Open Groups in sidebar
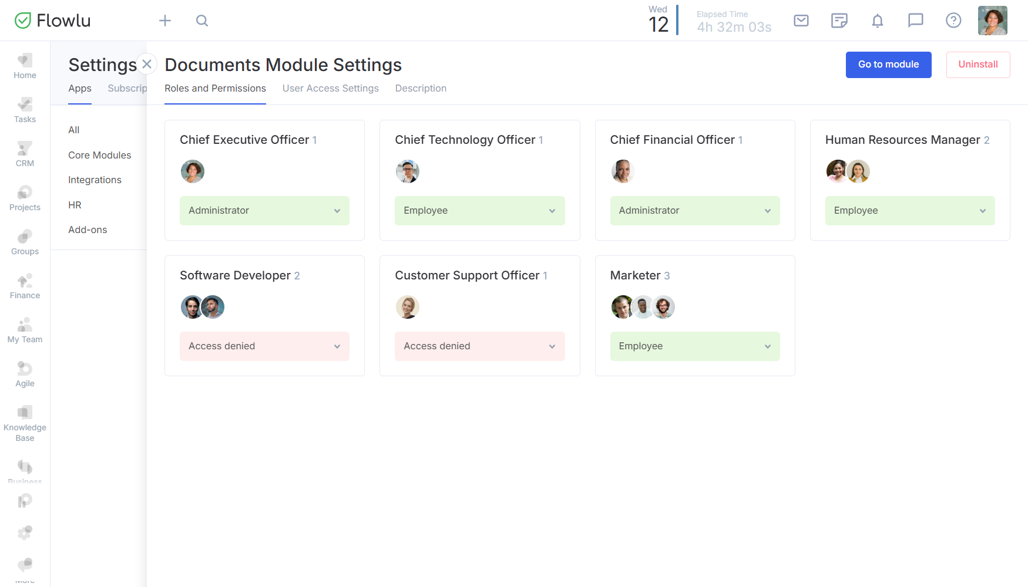This screenshot has width=1028, height=587. coord(25,242)
